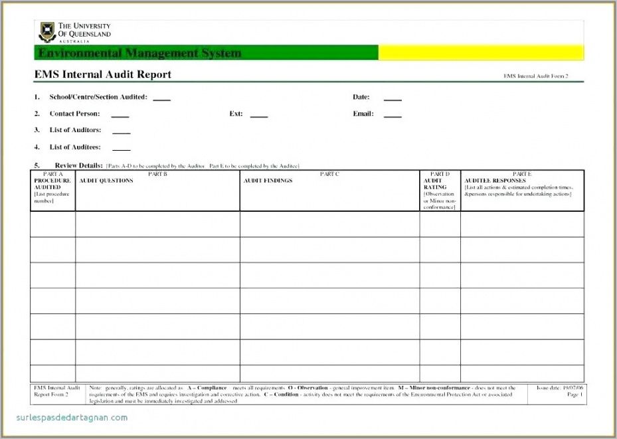Select the Part D Audit Rating header cell

(x=440, y=191)
